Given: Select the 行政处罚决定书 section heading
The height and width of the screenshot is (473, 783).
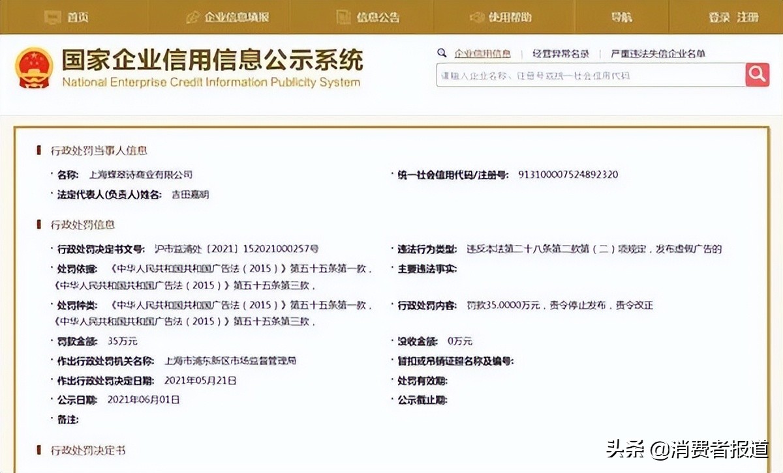Looking at the screenshot, I should (x=88, y=450).
